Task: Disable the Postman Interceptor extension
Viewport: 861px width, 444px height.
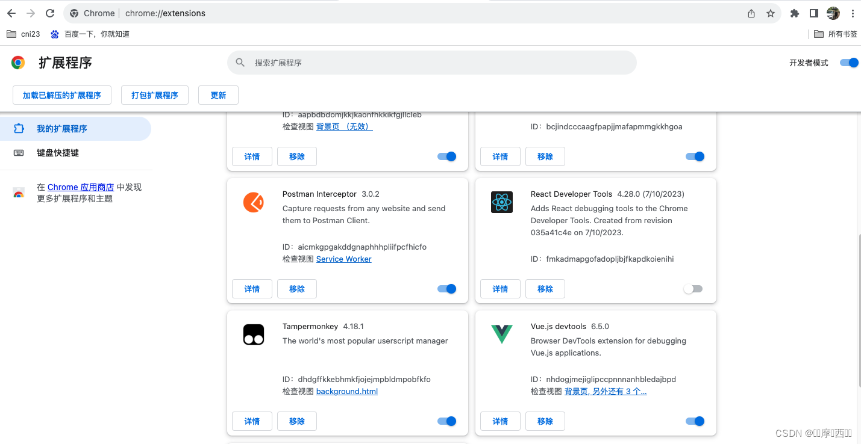Action: click(447, 289)
